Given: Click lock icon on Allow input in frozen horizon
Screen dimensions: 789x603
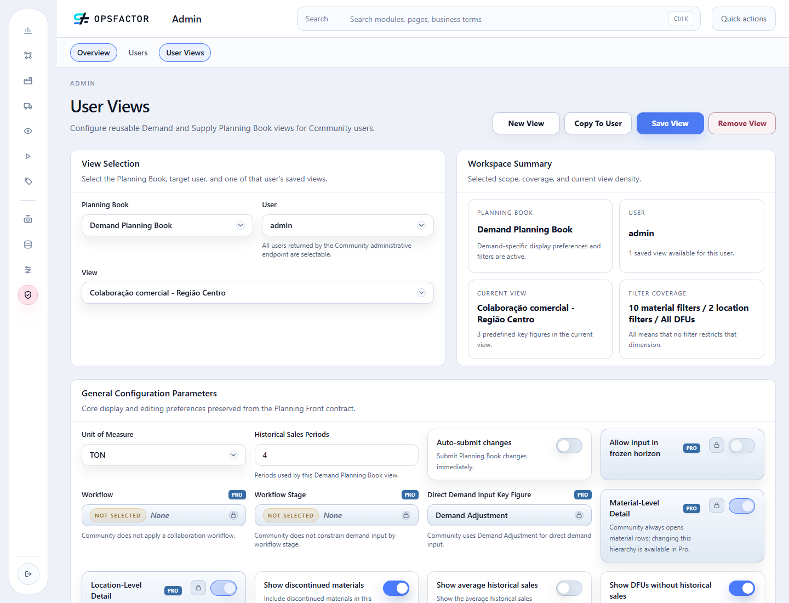Looking at the screenshot, I should pos(717,445).
